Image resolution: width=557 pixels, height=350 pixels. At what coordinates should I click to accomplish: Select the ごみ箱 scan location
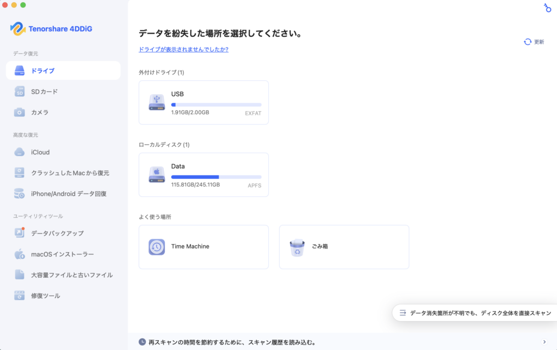point(344,247)
